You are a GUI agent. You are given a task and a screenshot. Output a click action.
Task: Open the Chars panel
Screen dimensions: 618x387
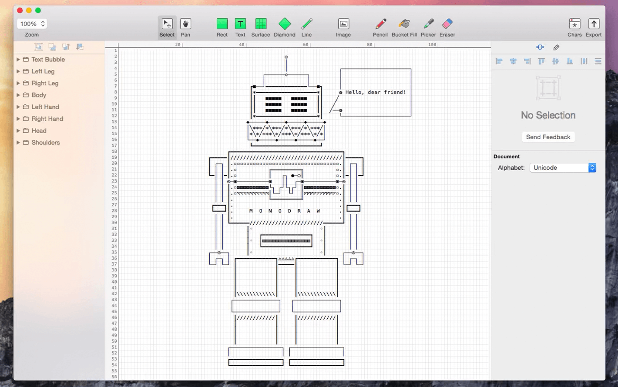(574, 27)
